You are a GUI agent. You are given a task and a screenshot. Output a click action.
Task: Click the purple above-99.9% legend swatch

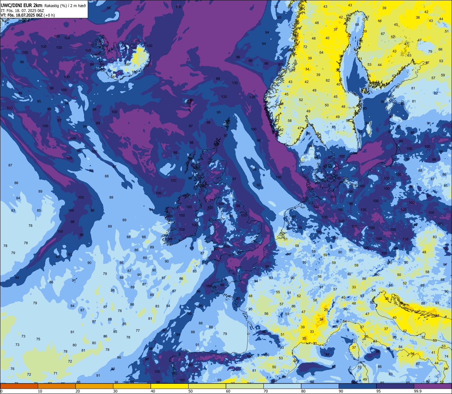click(433, 386)
